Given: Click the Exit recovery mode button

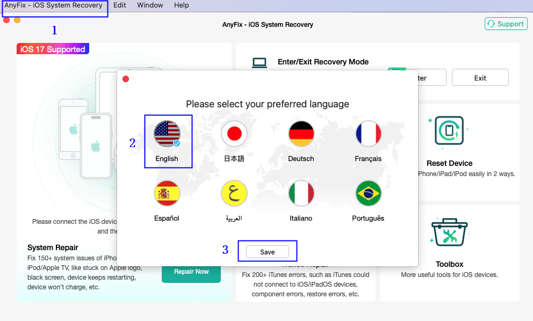Looking at the screenshot, I should point(480,78).
